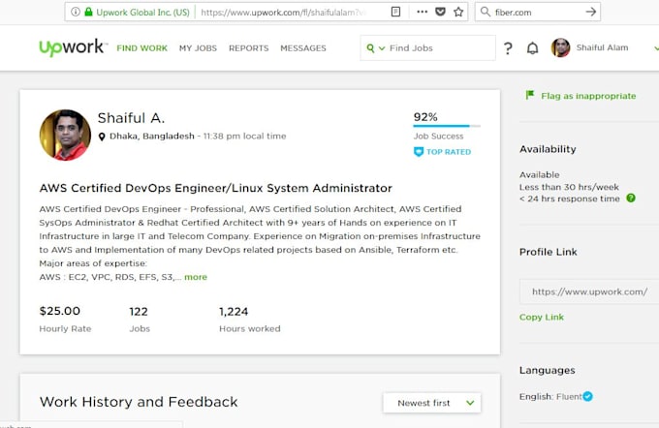Expand overview with more link
This screenshot has height=428, width=659.
tap(196, 277)
